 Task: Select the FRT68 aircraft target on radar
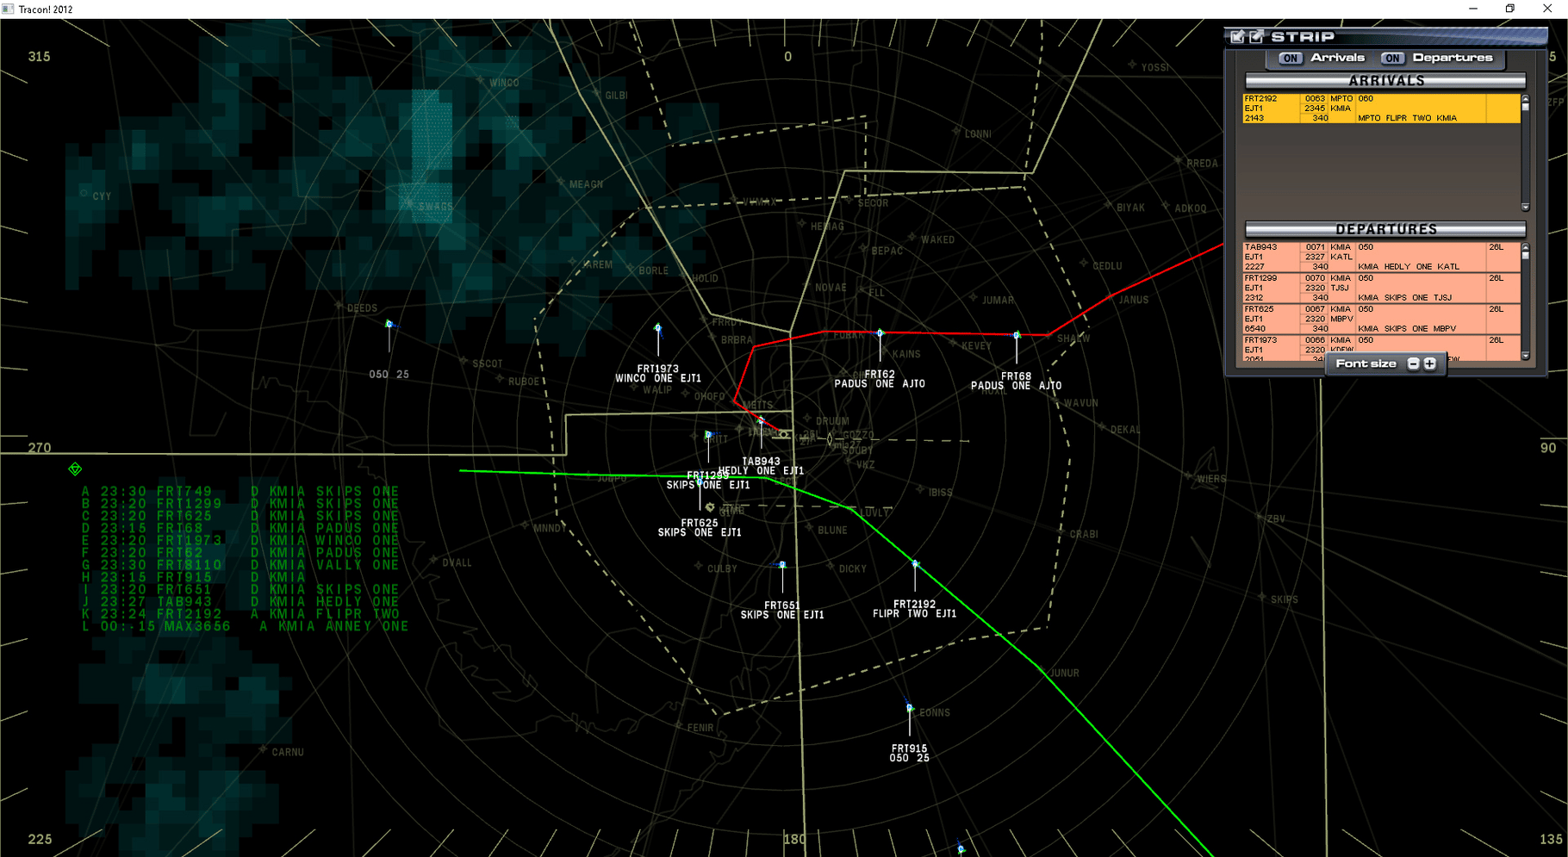[1017, 334]
